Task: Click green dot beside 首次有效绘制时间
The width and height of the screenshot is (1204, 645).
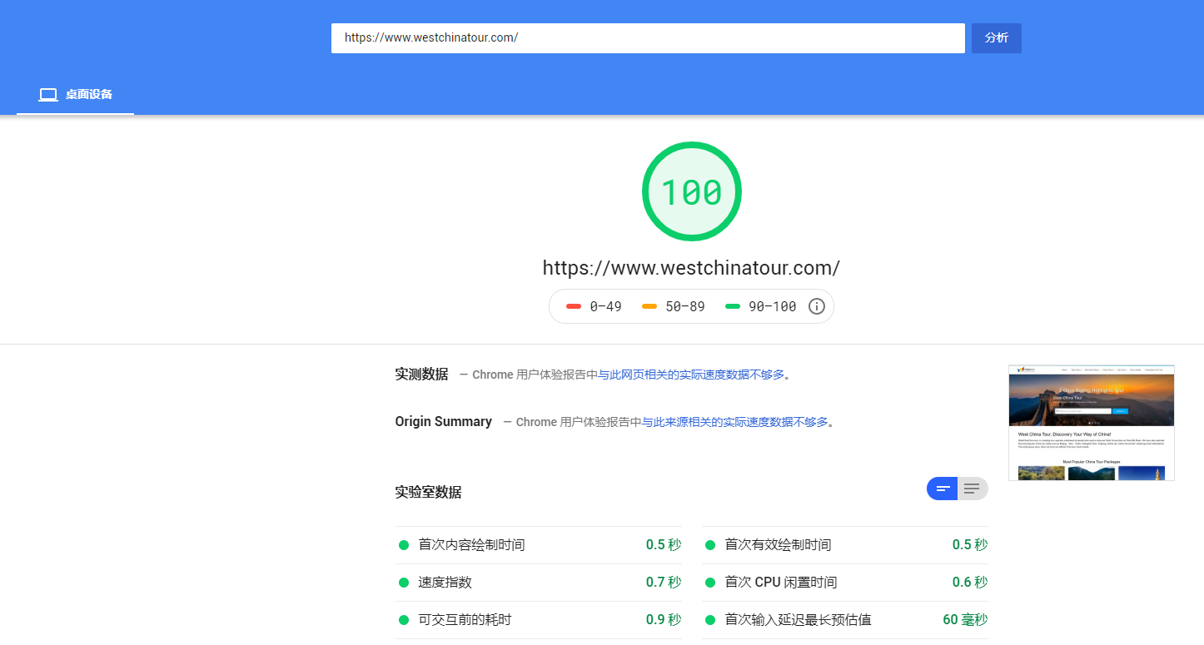Action: pos(710,545)
